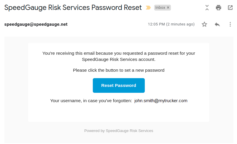Viewport: 237px width, 144px height.
Task: Remove the Inbox label with its x
Action: coord(168,8)
